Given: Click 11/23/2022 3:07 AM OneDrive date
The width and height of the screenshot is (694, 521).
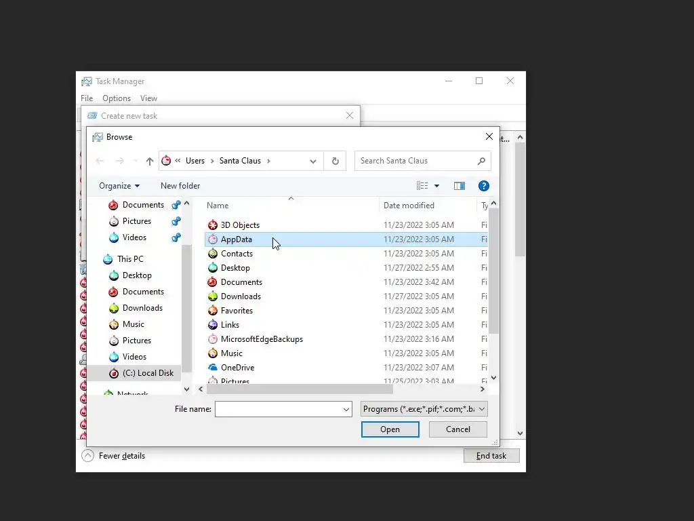Looking at the screenshot, I should click(x=418, y=367).
